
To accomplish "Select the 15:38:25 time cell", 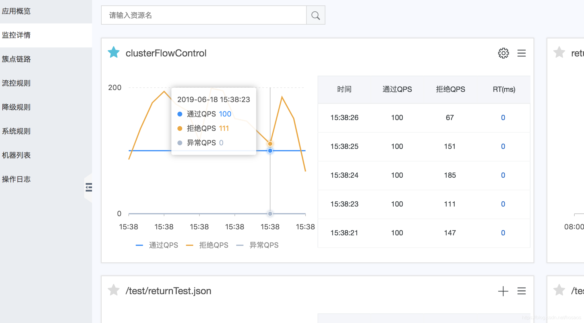I will [x=344, y=146].
